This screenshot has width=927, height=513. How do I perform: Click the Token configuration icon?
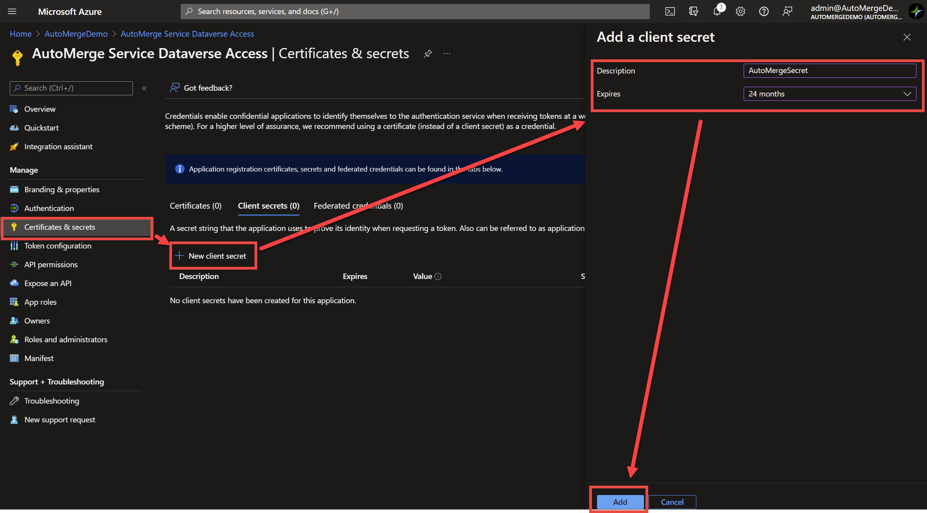coord(14,246)
